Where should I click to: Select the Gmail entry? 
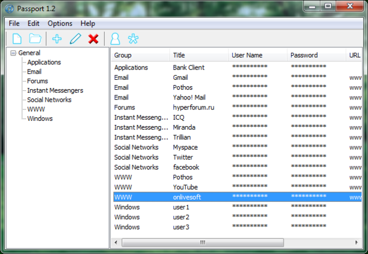pyautogui.click(x=237, y=78)
